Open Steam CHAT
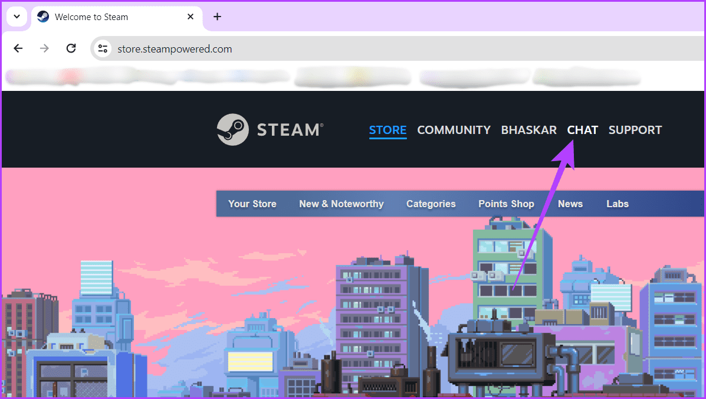 pyautogui.click(x=582, y=130)
